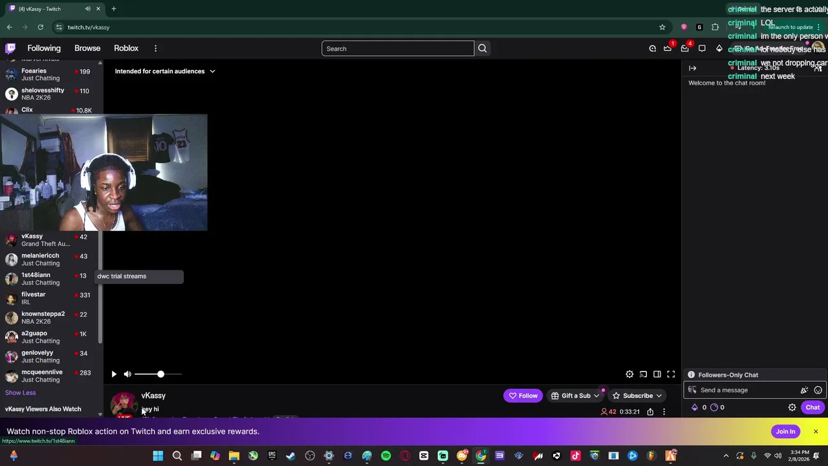
Task: Share the stream with share icon
Action: pyautogui.click(x=650, y=412)
